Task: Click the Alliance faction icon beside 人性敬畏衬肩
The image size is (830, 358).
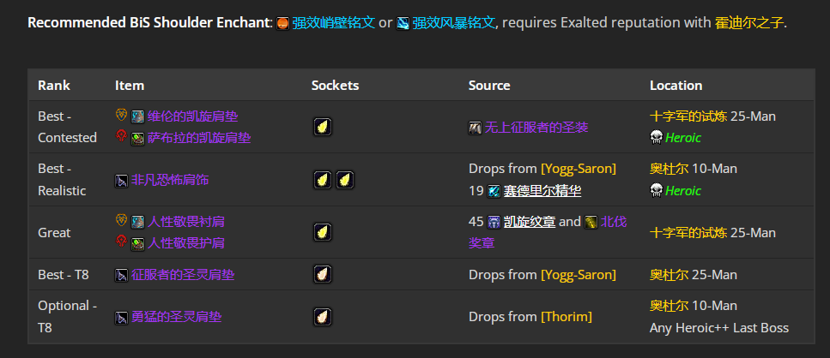Action: pos(121,220)
